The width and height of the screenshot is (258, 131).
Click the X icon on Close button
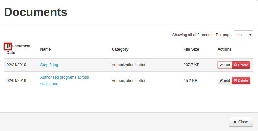click(x=235, y=122)
